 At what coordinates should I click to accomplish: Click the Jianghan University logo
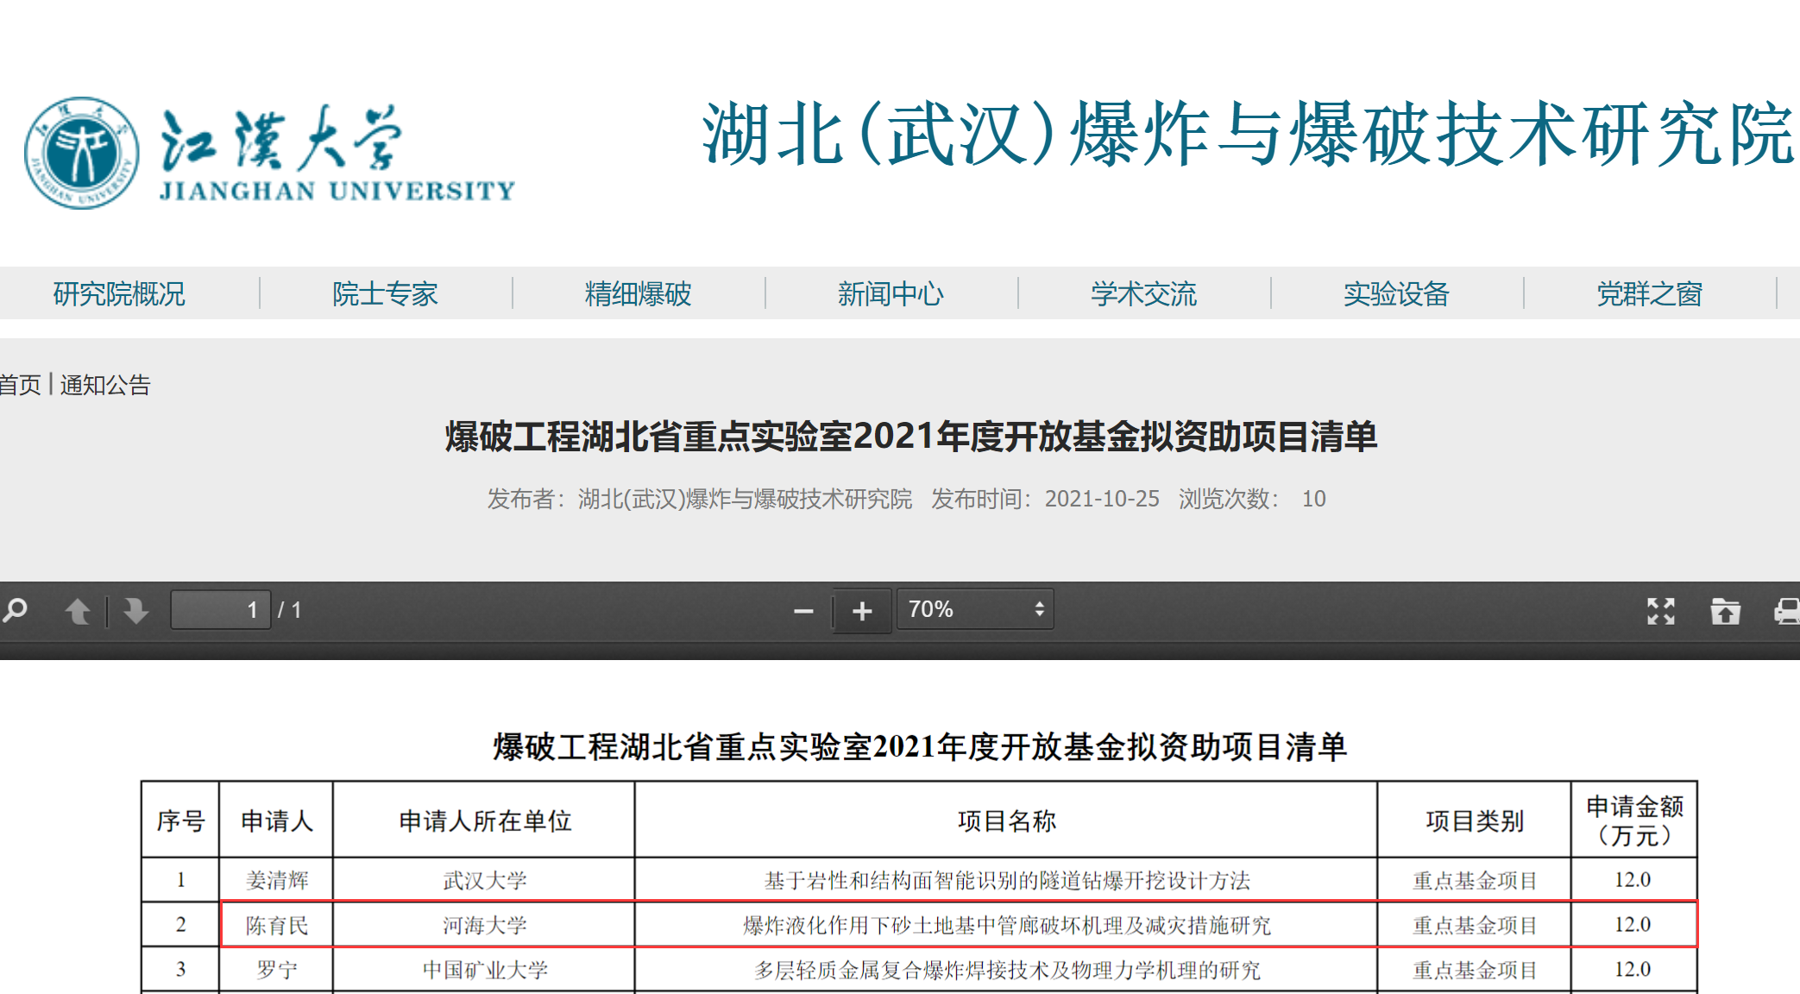point(269,154)
